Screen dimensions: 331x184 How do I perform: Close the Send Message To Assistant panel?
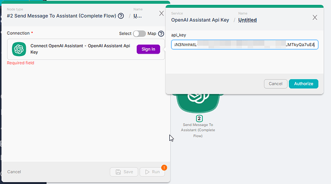161,13
